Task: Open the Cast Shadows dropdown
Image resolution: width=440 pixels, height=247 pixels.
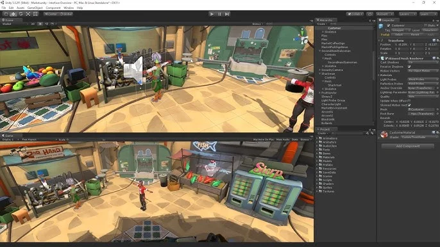Action: coord(423,63)
